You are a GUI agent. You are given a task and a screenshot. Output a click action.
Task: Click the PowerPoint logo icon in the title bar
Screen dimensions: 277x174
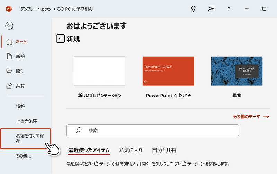[9, 9]
